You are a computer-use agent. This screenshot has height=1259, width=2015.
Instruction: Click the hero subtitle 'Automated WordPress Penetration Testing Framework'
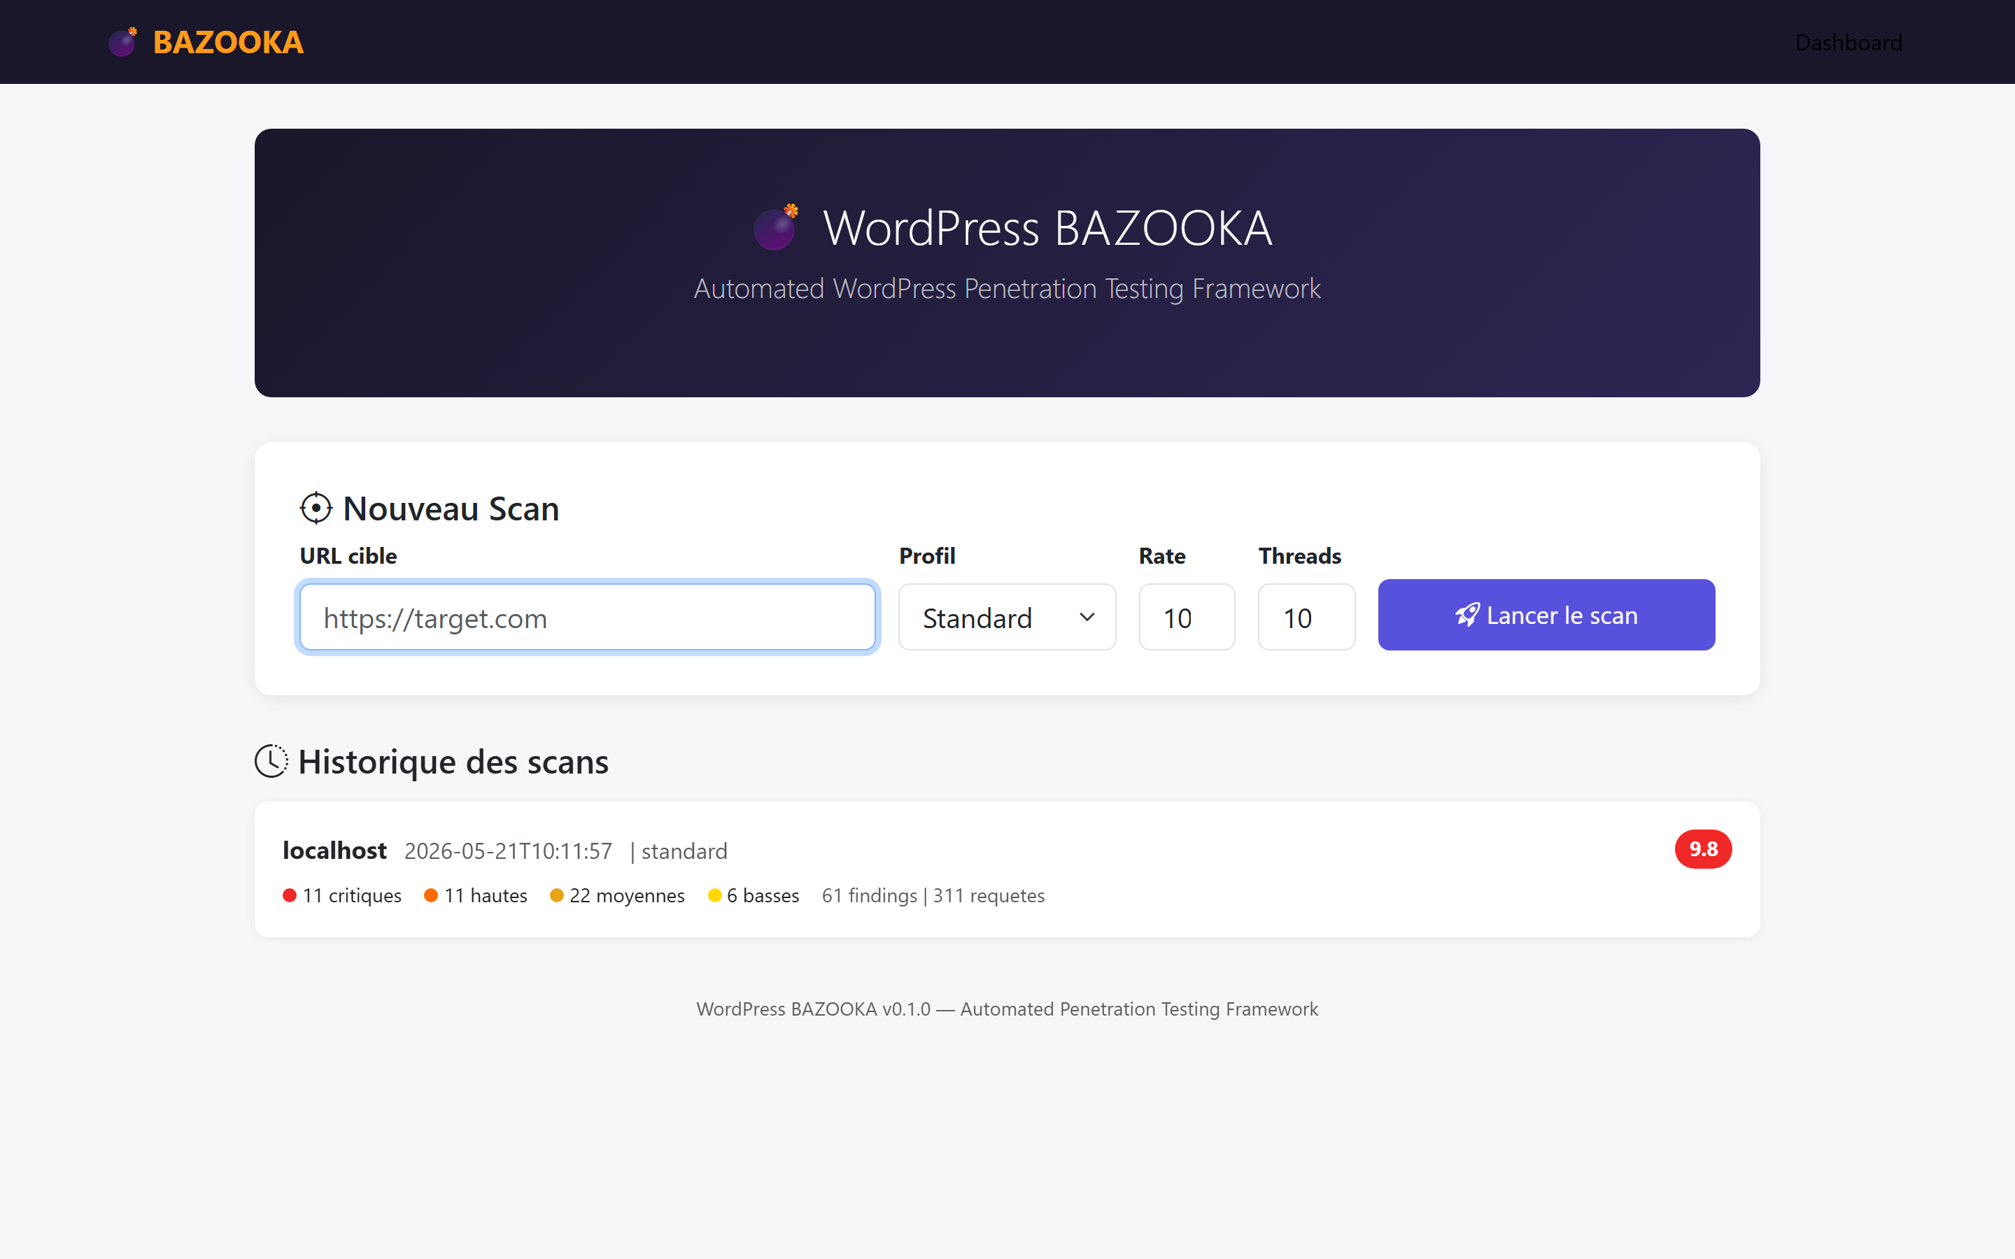tap(1007, 288)
